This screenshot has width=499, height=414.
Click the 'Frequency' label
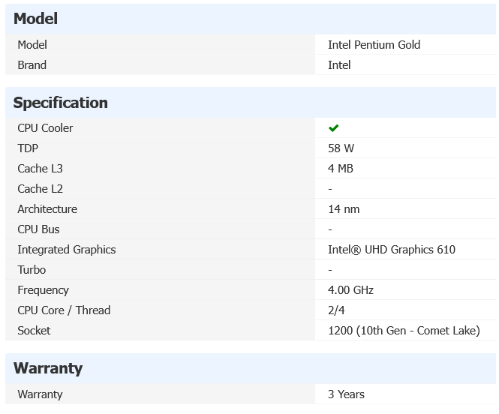[44, 290]
